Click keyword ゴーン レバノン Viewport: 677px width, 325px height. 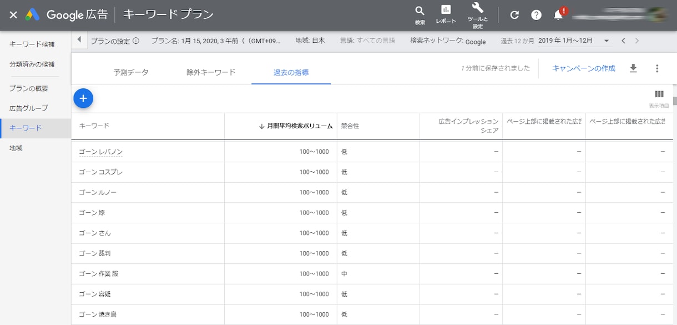[x=100, y=152]
